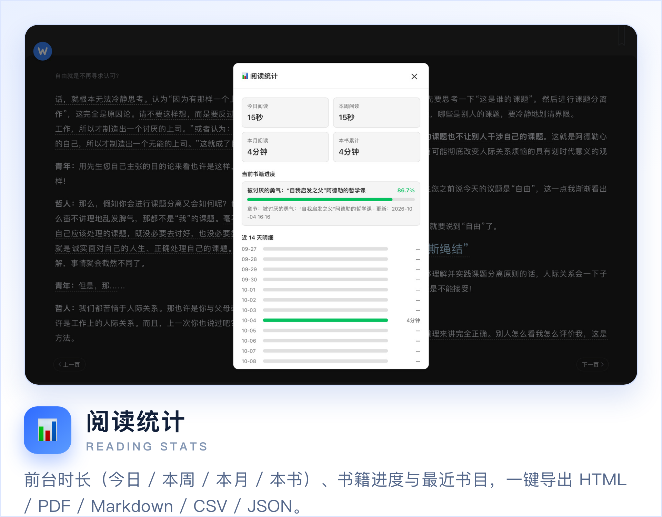Click the 10-03 date row
Image resolution: width=662 pixels, height=517 pixels.
click(x=331, y=310)
